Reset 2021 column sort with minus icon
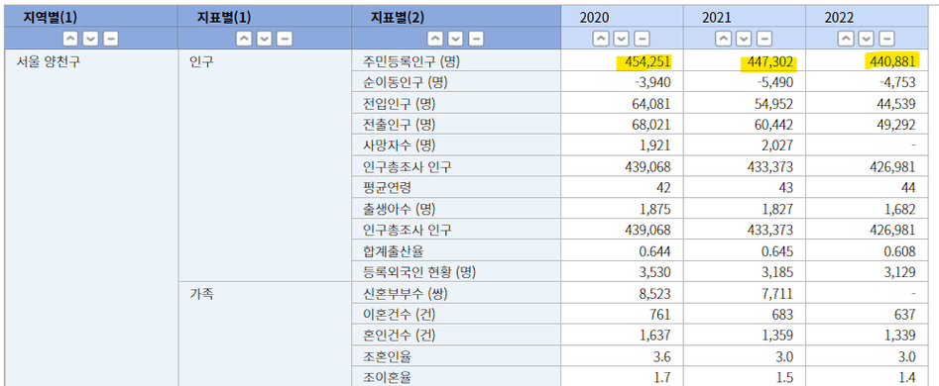This screenshot has height=386, width=939. click(x=763, y=39)
